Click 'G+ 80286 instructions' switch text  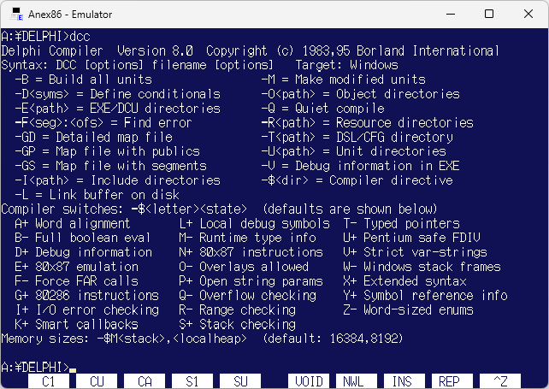(x=87, y=296)
